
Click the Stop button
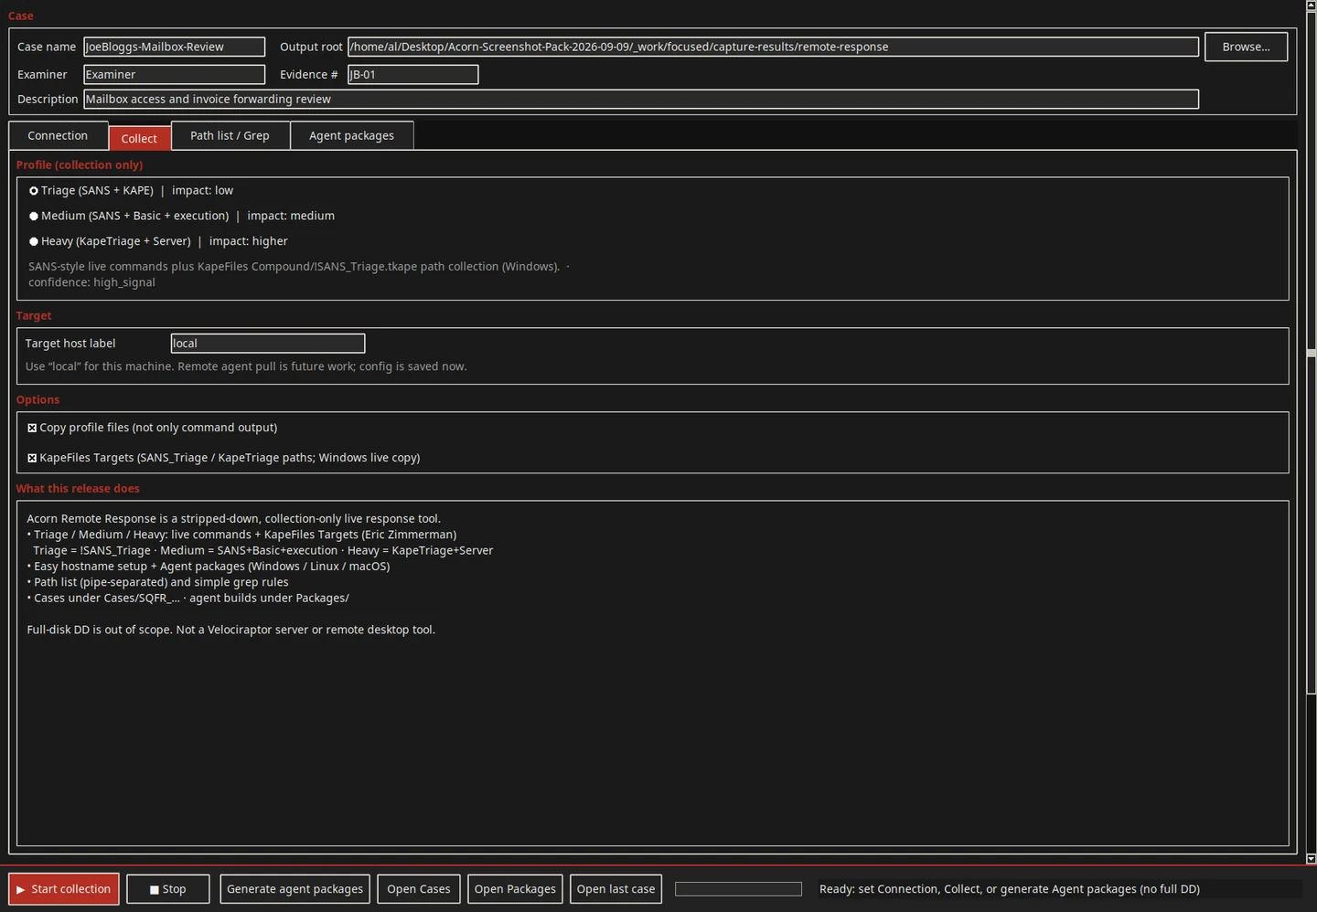(168, 889)
